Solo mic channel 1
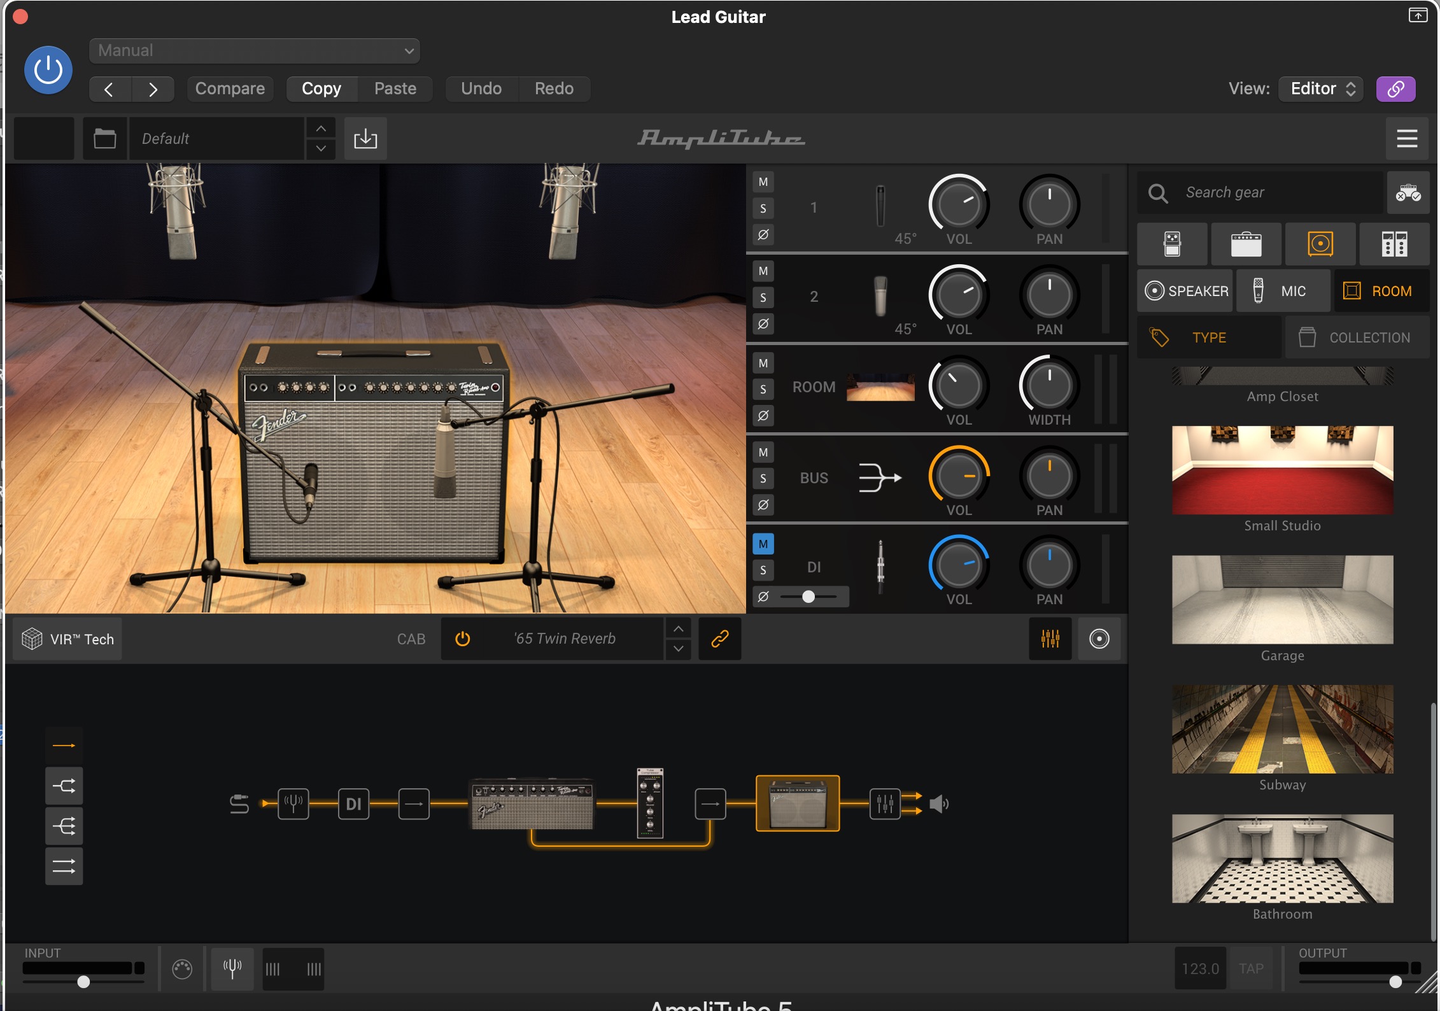The image size is (1440, 1011). [763, 208]
